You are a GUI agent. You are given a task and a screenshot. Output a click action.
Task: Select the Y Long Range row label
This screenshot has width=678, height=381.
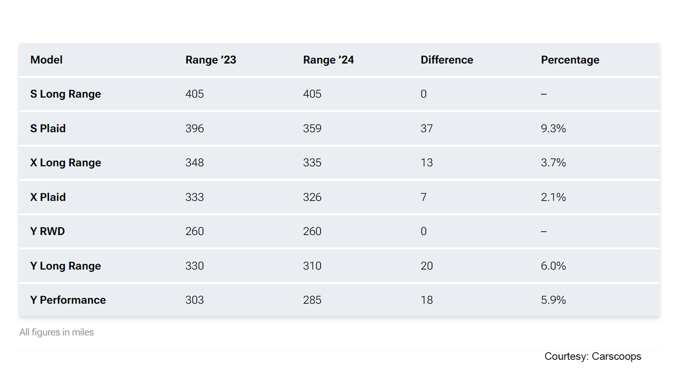(x=66, y=266)
